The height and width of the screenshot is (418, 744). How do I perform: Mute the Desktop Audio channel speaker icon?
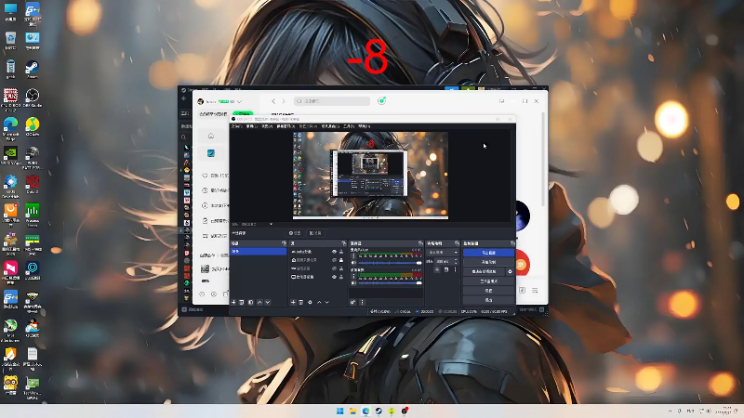click(353, 283)
